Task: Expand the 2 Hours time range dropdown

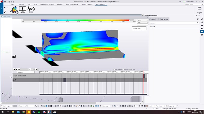Action: tap(25, 72)
